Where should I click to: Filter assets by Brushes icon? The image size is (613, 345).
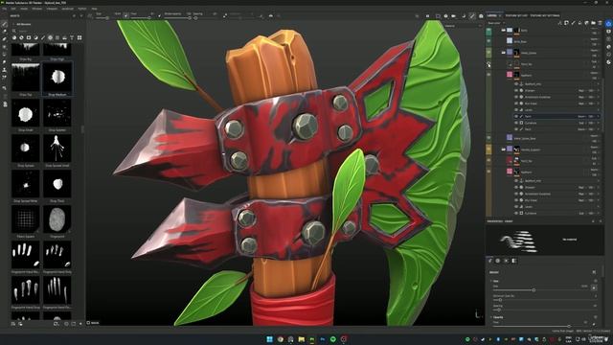(43, 38)
